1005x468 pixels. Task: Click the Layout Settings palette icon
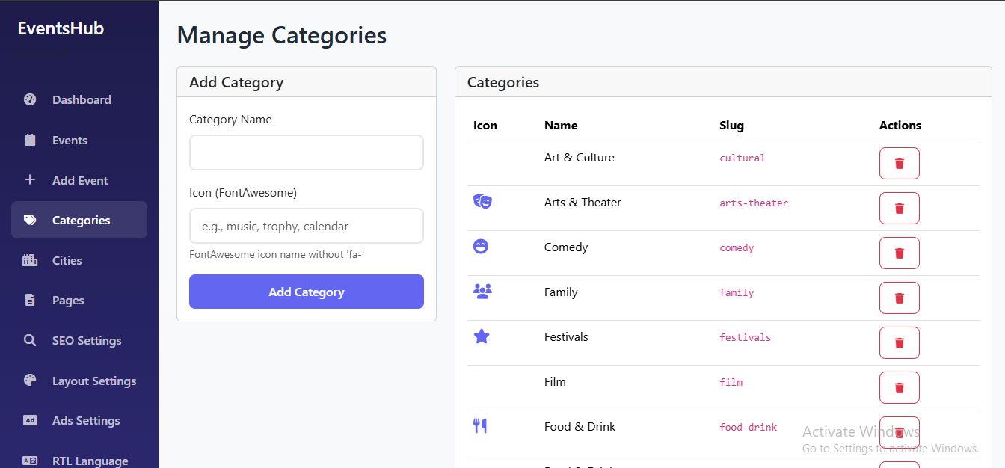(x=30, y=380)
